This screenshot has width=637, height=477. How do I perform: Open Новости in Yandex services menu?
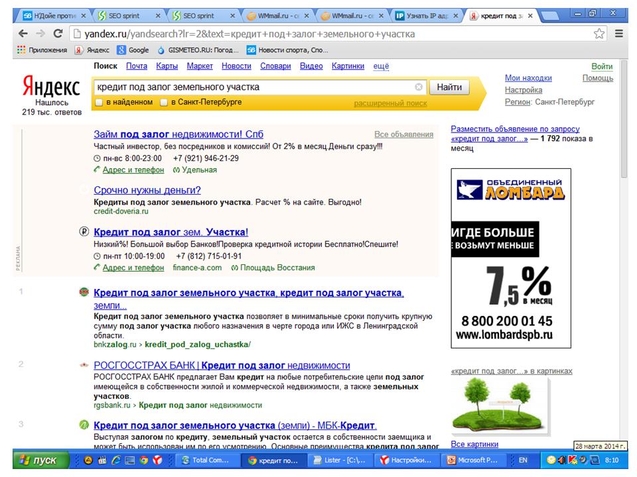pos(236,66)
